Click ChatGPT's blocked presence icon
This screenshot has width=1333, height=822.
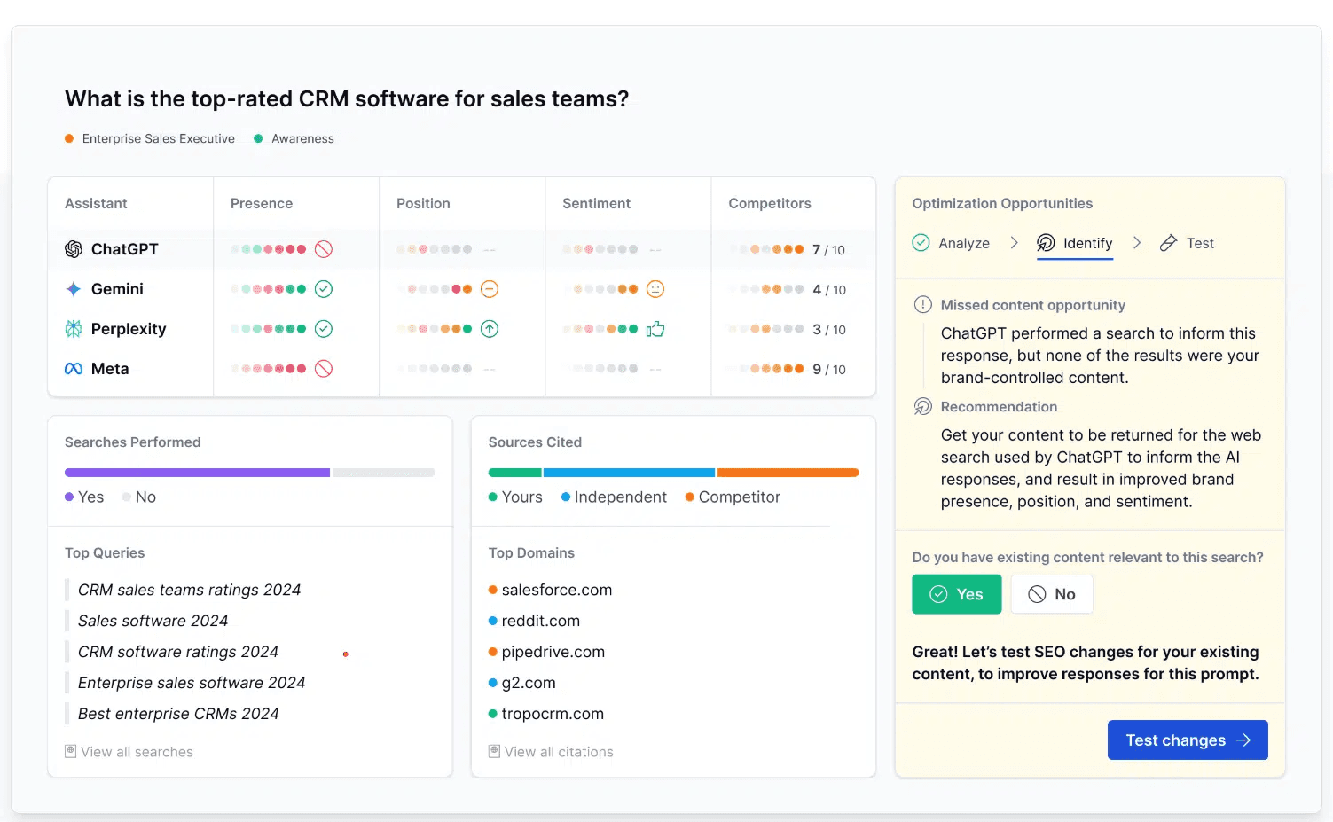(325, 249)
